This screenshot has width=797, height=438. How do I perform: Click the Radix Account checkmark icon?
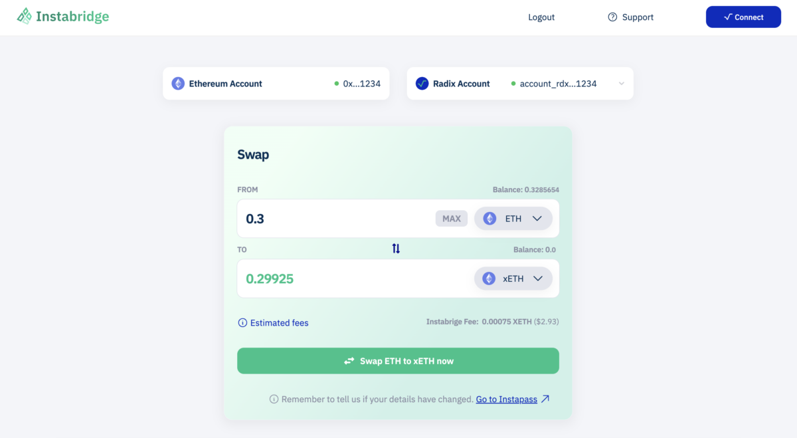tap(422, 84)
